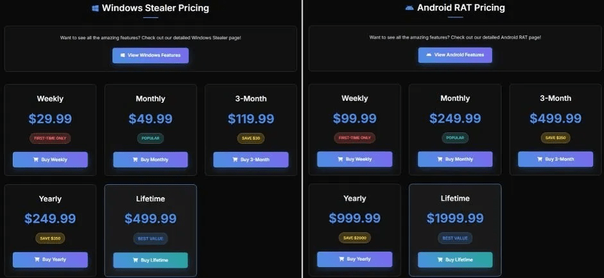Click the SAVE $2000 badge
This screenshot has width=604, height=278.
coord(355,238)
